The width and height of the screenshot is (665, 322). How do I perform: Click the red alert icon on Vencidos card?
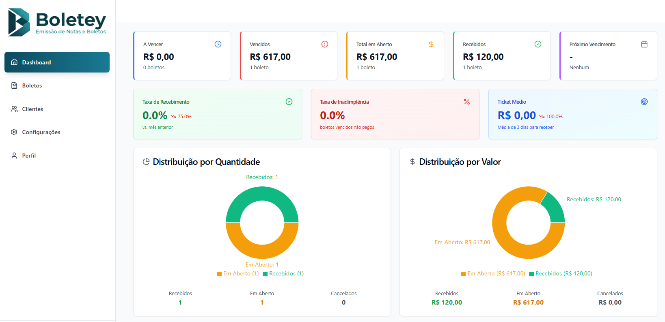(325, 44)
